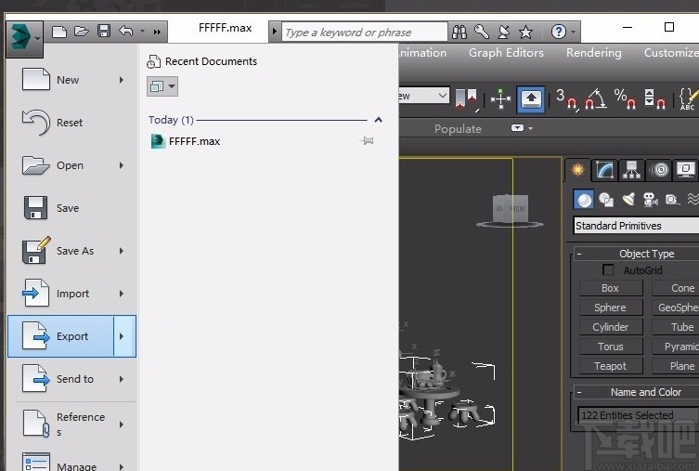The width and height of the screenshot is (699, 471).
Task: Select Send to in application menu
Action: point(71,379)
